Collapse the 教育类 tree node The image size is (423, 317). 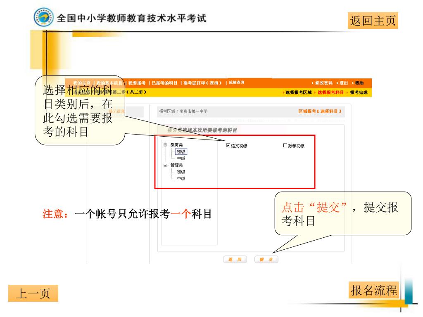pyautogui.click(x=165, y=145)
